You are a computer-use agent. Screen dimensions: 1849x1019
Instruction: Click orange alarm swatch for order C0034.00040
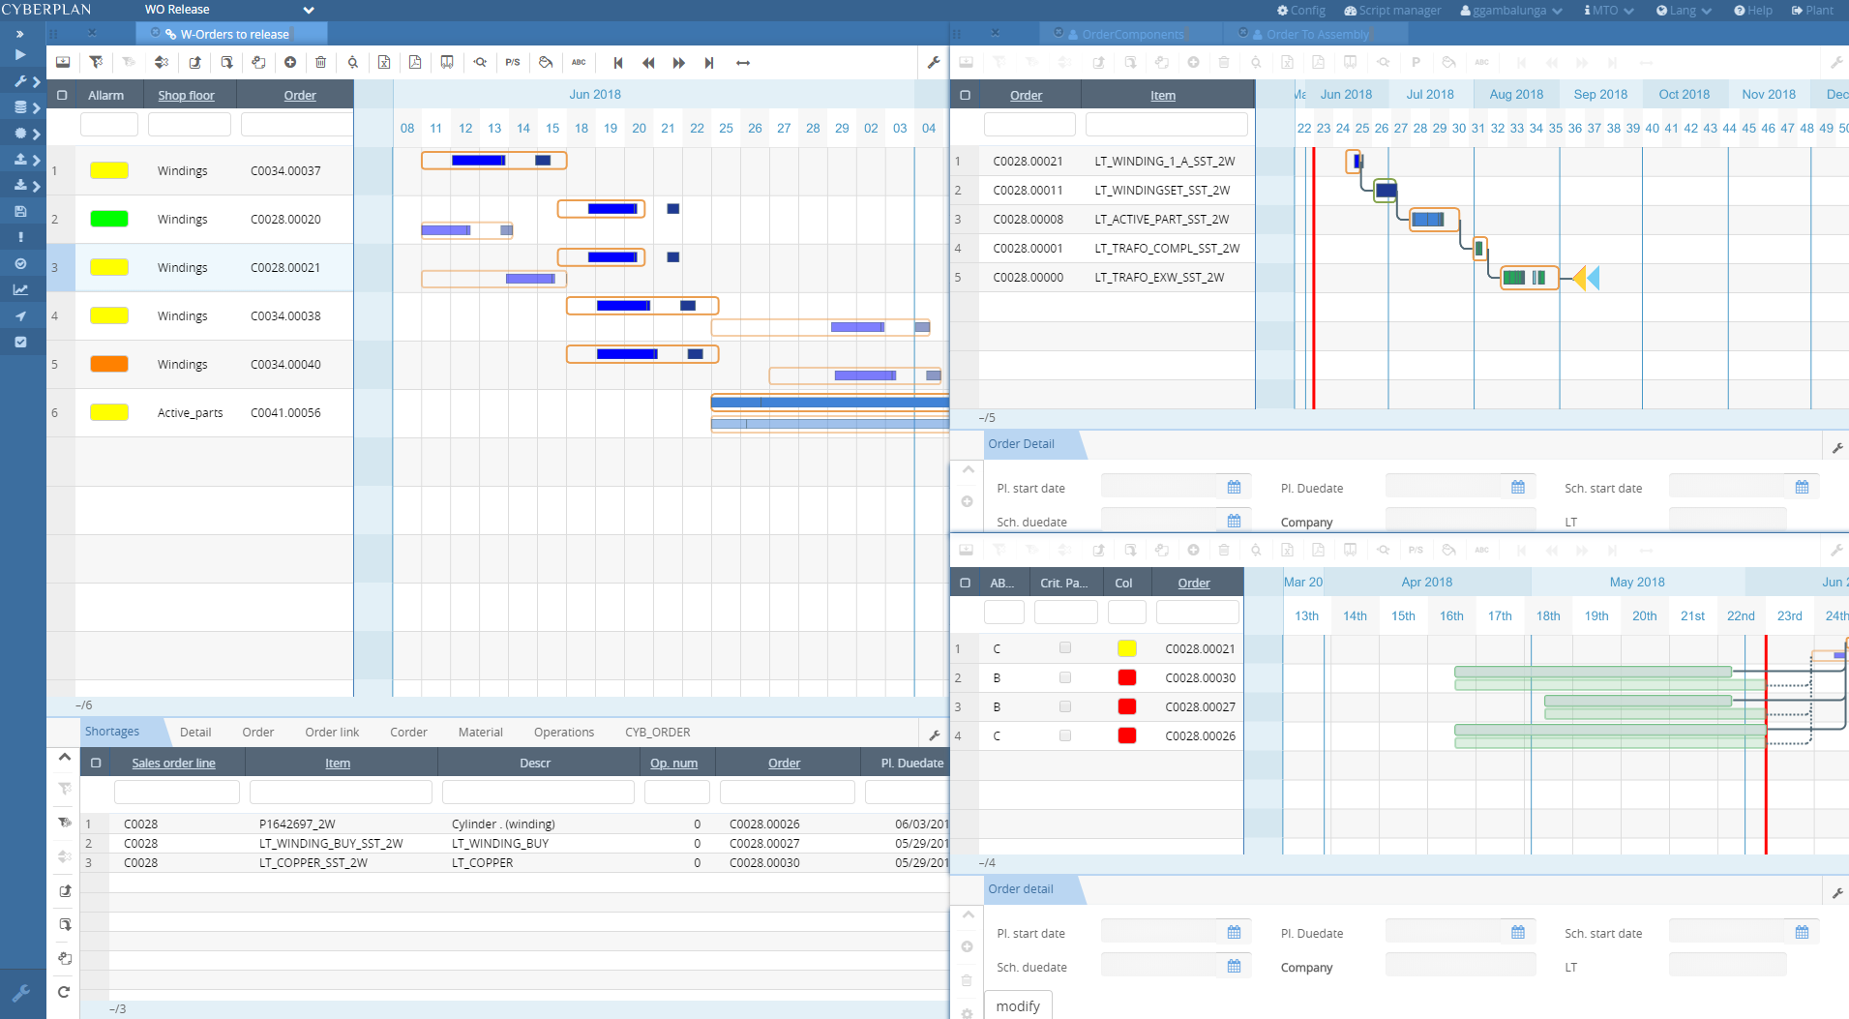(x=109, y=365)
